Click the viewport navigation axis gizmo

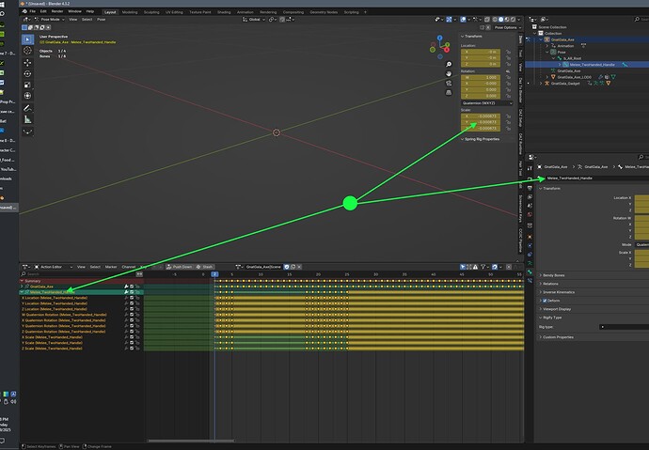[442, 45]
